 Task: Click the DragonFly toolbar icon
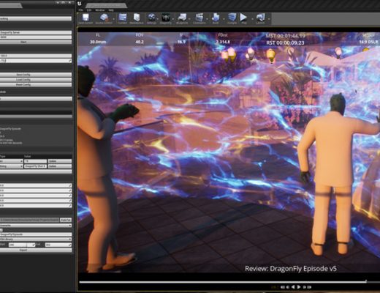pos(166,18)
